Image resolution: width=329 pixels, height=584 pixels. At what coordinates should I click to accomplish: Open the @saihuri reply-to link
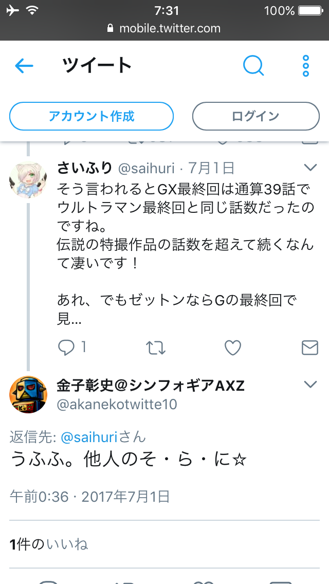tap(89, 437)
